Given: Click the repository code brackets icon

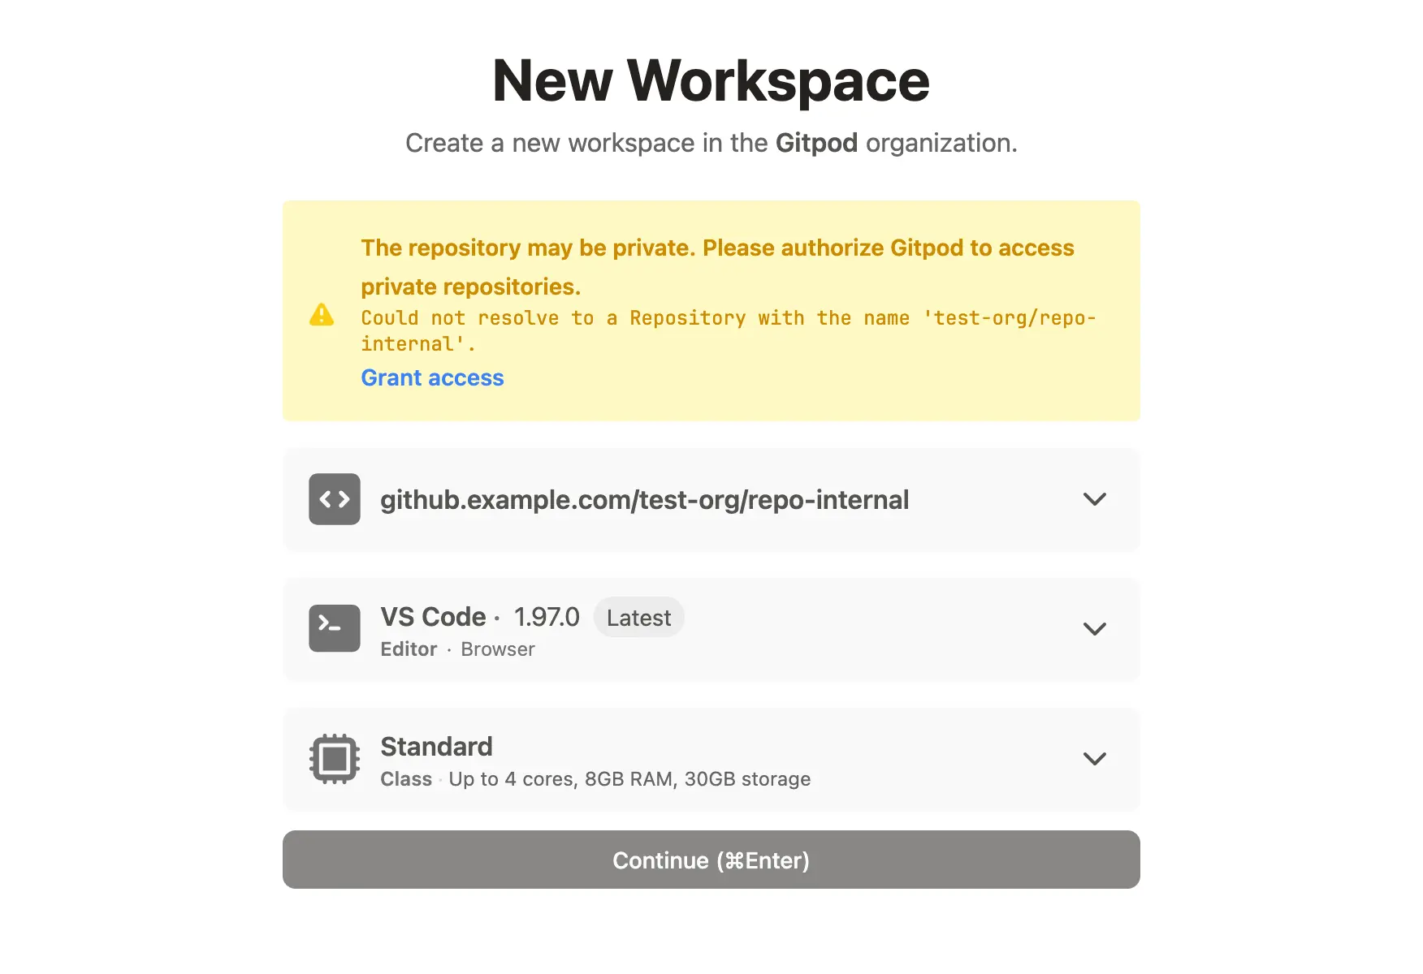Looking at the screenshot, I should coord(335,499).
